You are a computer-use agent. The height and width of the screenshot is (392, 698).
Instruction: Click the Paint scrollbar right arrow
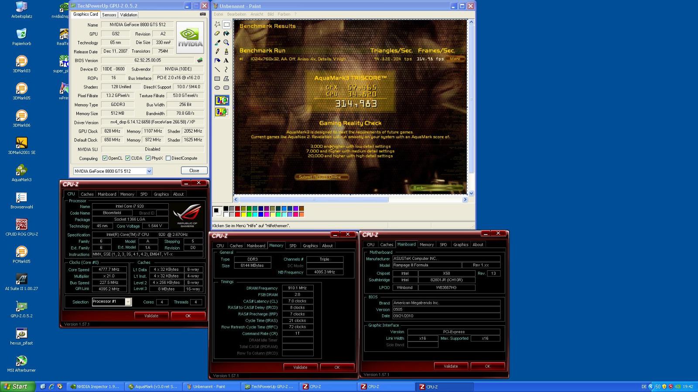point(465,199)
